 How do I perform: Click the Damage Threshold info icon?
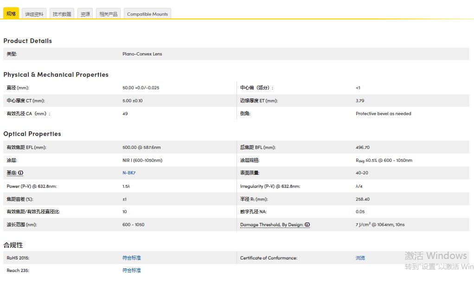(307, 225)
